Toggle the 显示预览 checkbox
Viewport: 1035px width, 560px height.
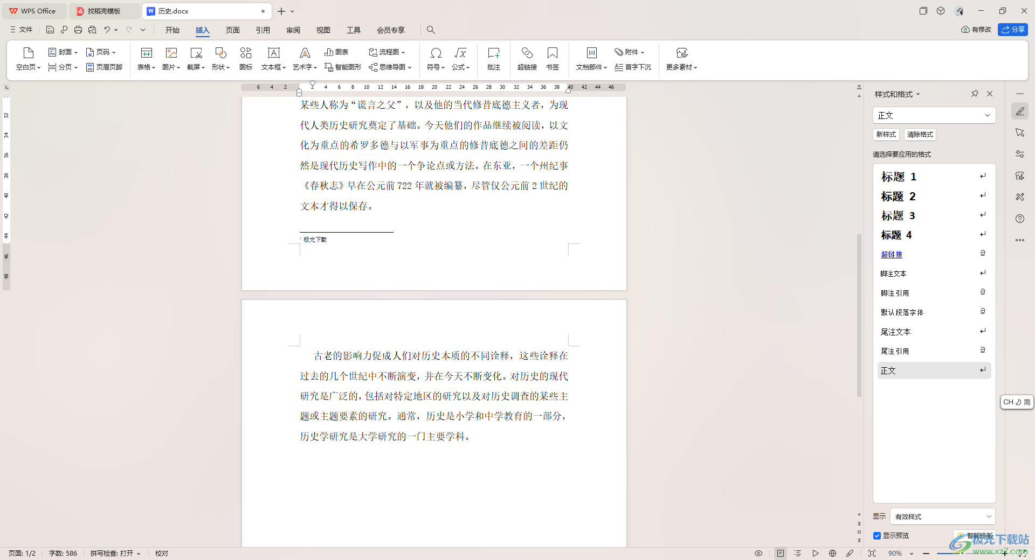pyautogui.click(x=877, y=536)
